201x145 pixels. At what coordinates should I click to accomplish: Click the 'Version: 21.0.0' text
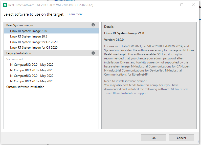coord(114,40)
